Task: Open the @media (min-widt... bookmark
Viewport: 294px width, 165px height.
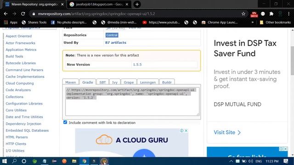Action: click(x=119, y=22)
